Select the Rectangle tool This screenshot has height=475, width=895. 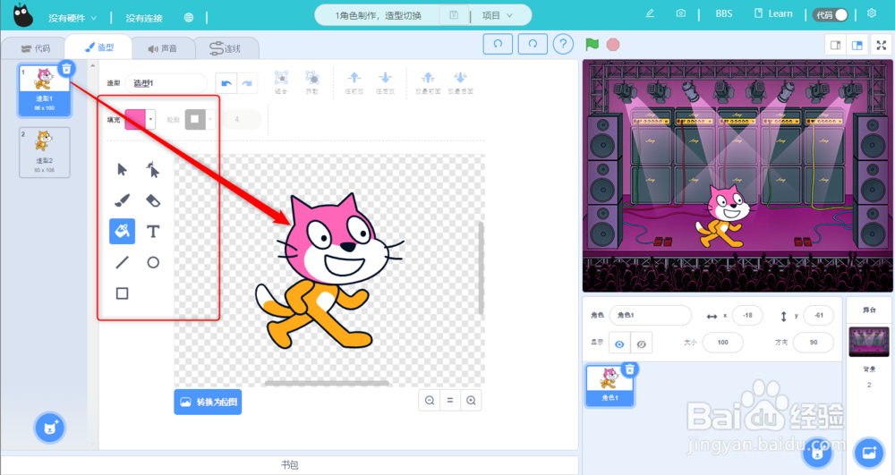pos(122,293)
